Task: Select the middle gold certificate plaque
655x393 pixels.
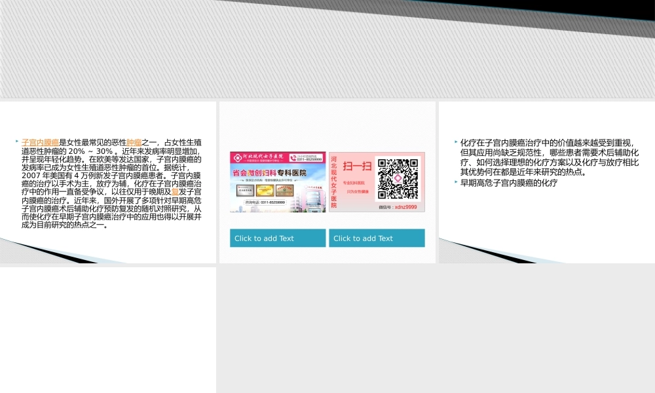Action: coord(265,191)
